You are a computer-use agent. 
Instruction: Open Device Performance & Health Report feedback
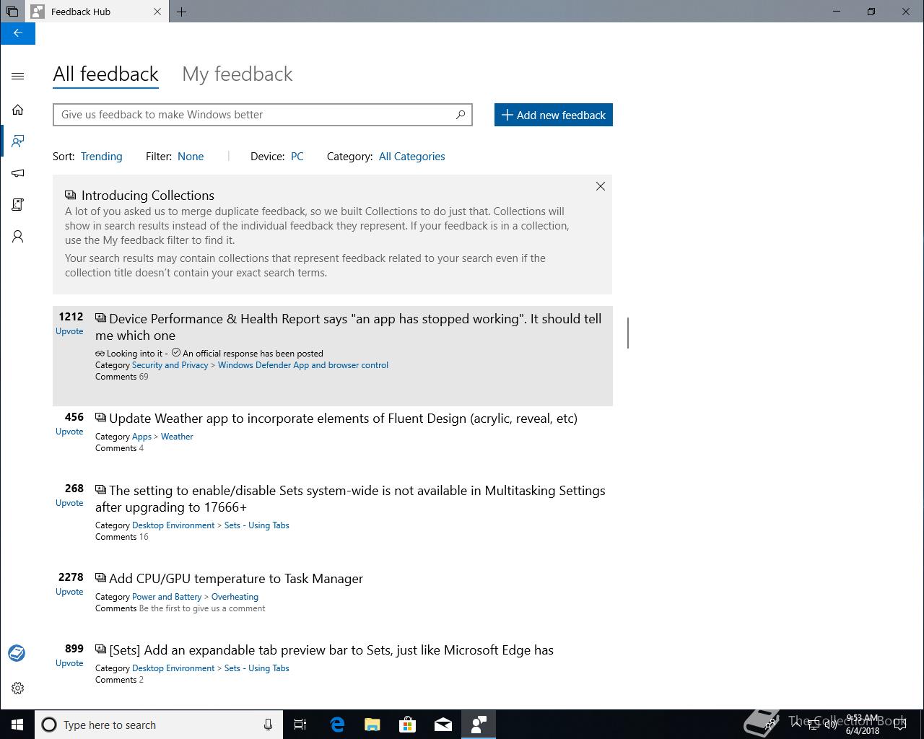(x=349, y=327)
